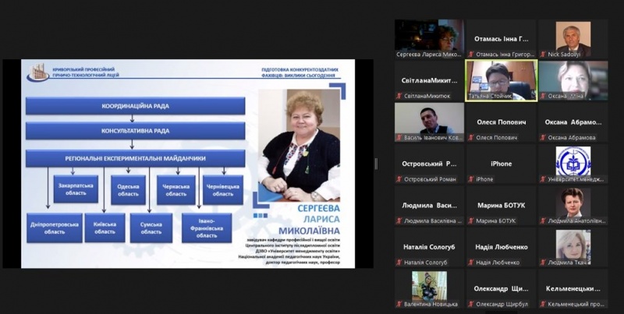
Task: Select the highlighted Татьяна Стойчик video tile
Action: point(501,79)
